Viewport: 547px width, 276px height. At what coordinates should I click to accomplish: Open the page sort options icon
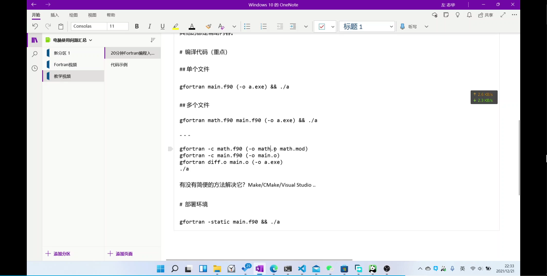(153, 40)
